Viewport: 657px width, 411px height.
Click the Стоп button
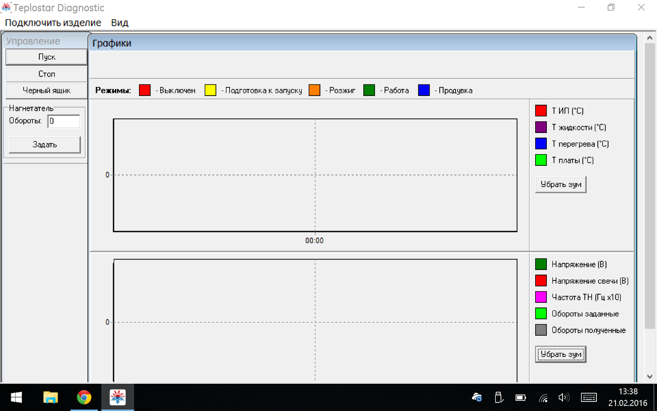46,74
